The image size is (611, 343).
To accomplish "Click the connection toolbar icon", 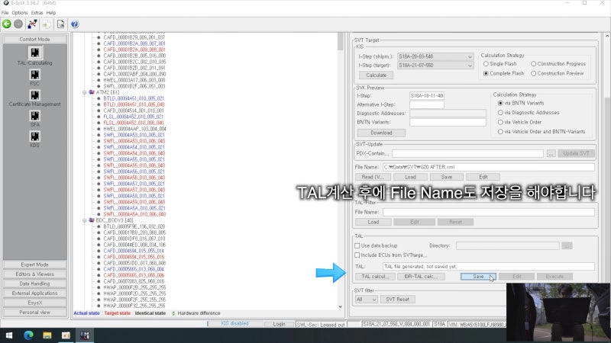I will point(32,24).
